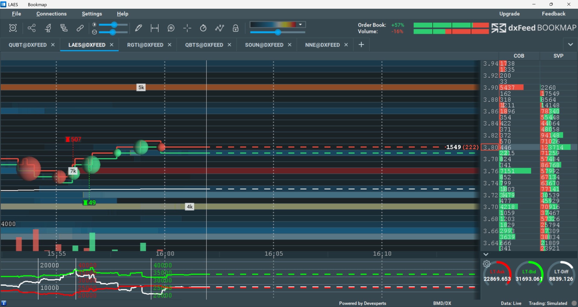This screenshot has width=578, height=307.
Task: Close the NNE@DXFEED tab
Action: [346, 45]
